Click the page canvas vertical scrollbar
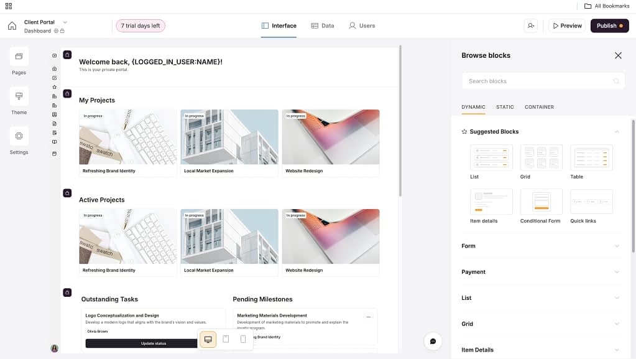 pyautogui.click(x=400, y=121)
